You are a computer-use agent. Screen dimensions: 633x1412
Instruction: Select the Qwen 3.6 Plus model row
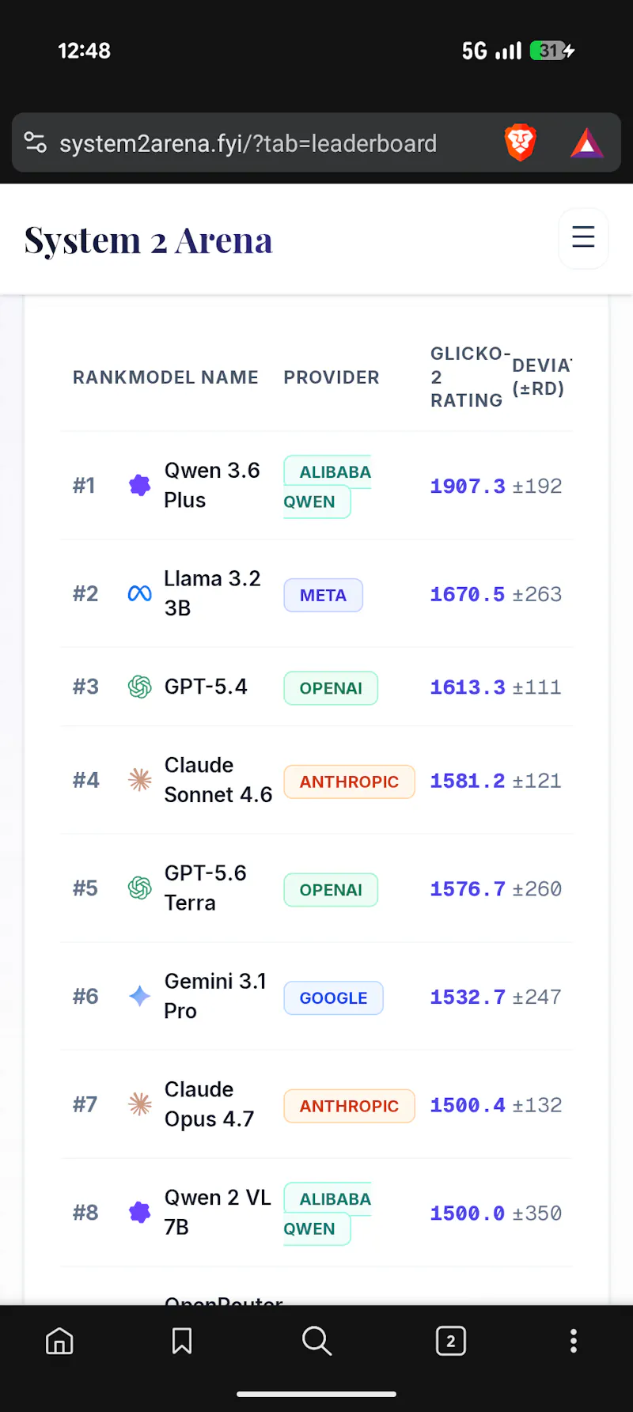tap(316, 486)
